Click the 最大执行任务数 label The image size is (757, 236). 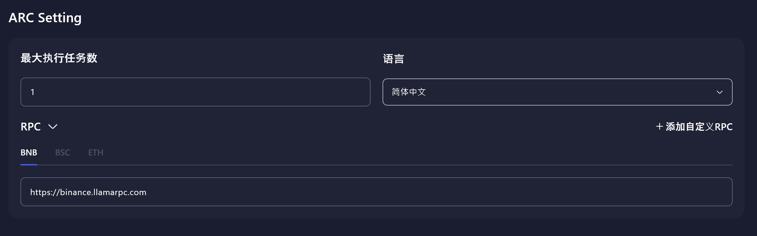coord(59,58)
